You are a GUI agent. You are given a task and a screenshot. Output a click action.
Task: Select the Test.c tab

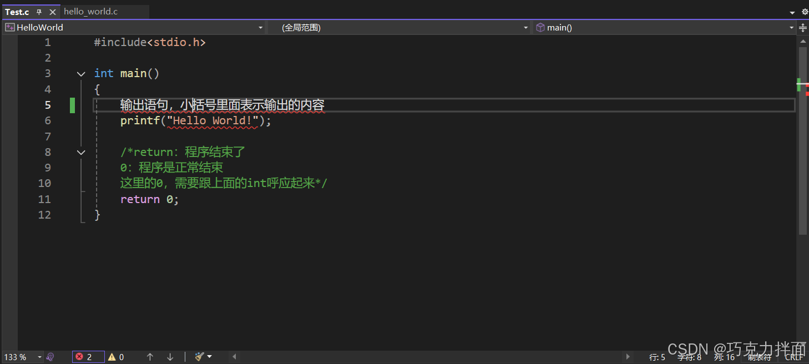pyautogui.click(x=17, y=12)
